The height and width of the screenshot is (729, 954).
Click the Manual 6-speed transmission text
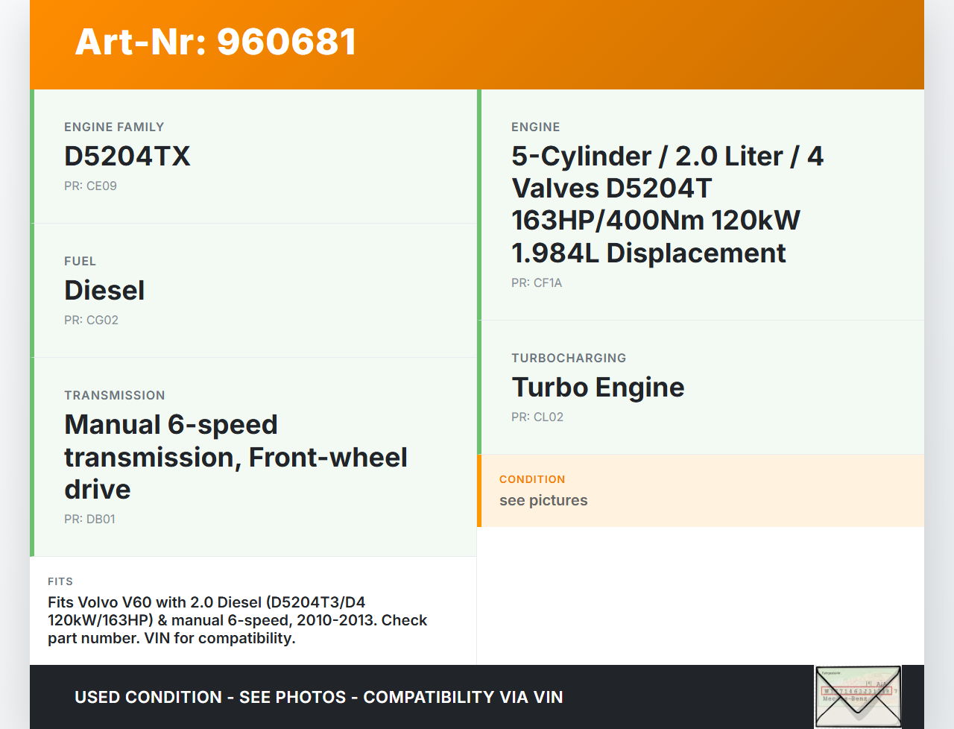[x=236, y=457]
